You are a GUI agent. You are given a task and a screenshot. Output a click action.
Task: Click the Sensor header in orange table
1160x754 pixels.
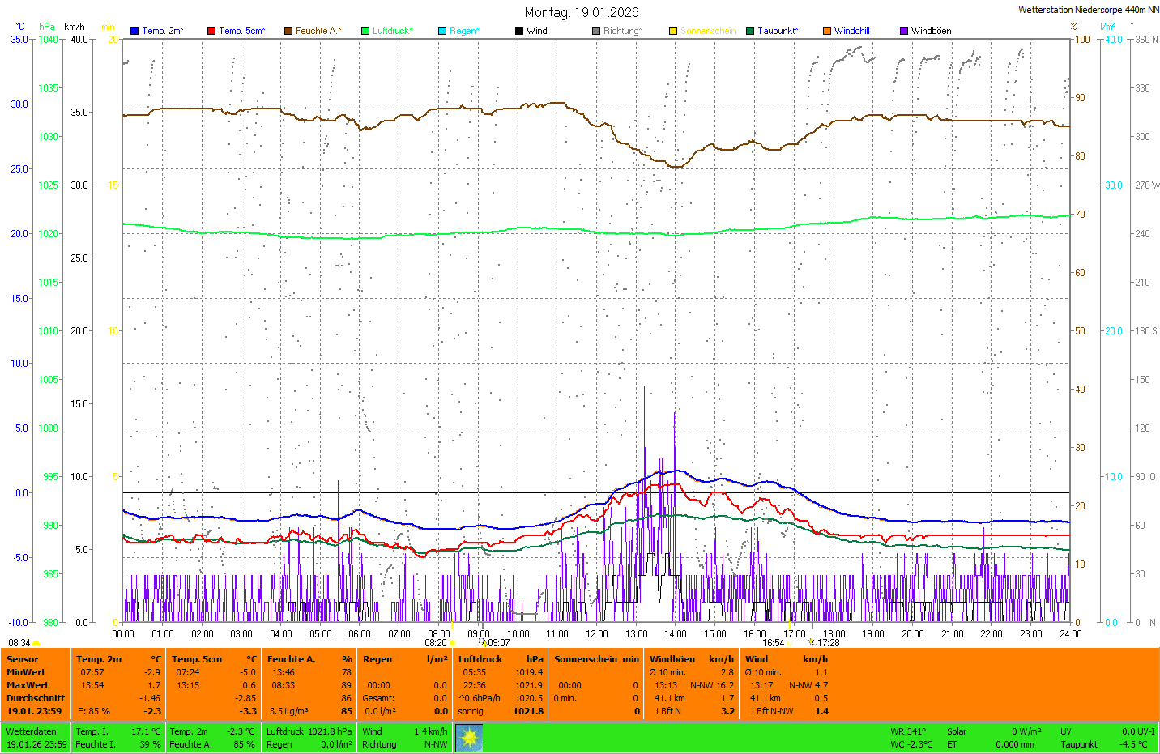pos(23,659)
